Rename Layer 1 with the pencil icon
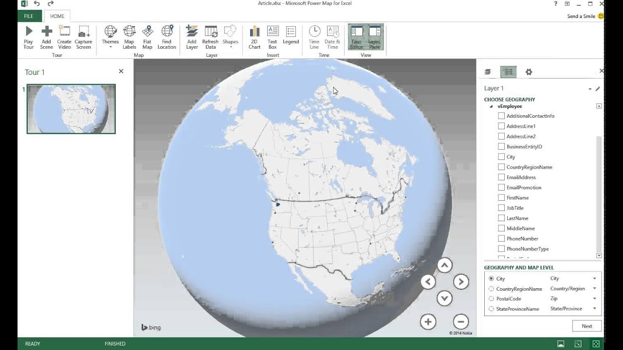 click(598, 89)
